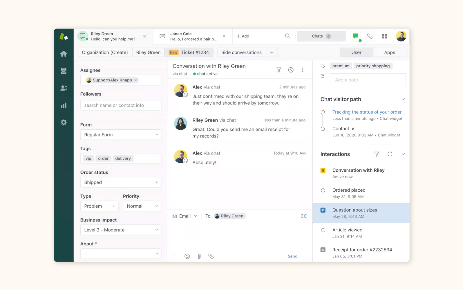Open the Type dropdown Problem

[100, 206]
